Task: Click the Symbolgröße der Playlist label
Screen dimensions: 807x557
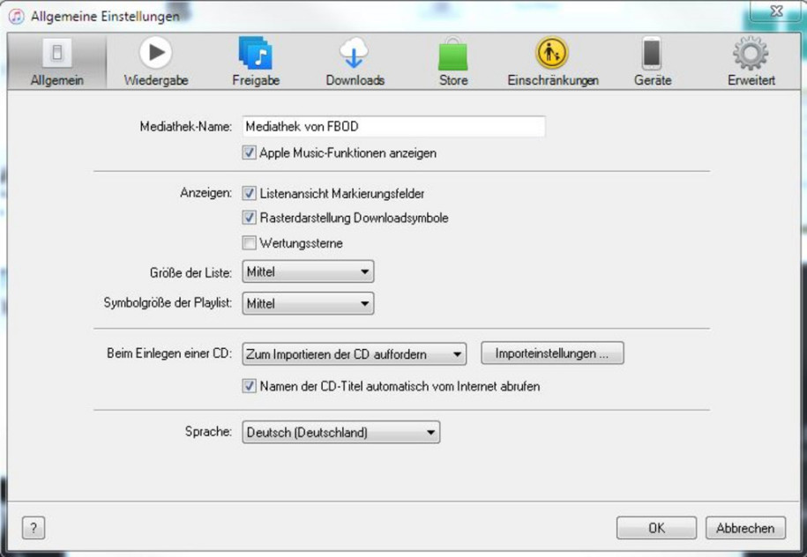Action: pos(168,303)
